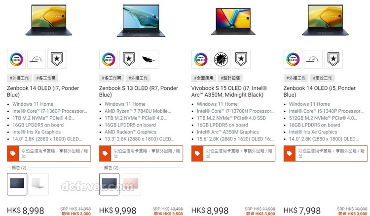Click Vivobook S 15 OLED laptop product image
Viewport: 370px width, 216px height.
(x=233, y=22)
